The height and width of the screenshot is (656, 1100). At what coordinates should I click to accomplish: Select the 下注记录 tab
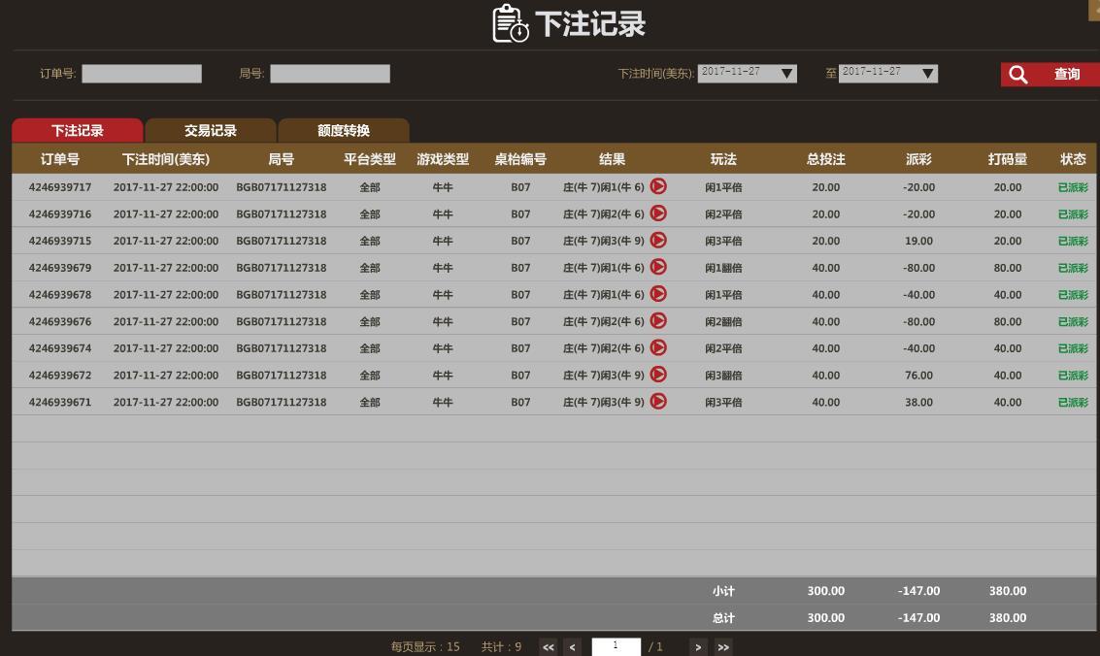coord(78,131)
